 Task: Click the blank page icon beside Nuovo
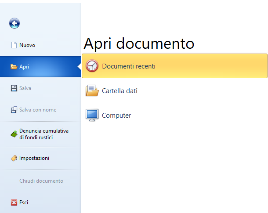14,45
